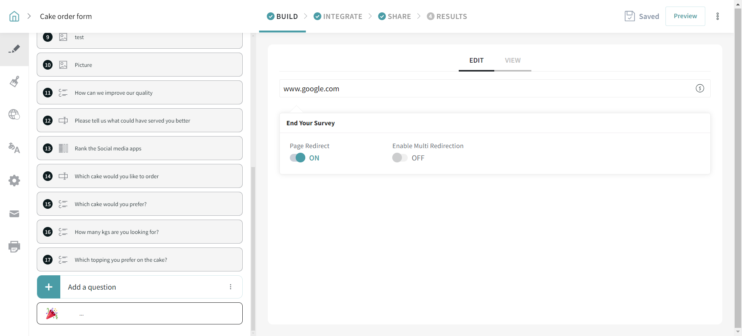
Task: Open the translation language icon
Action: [x=14, y=148]
